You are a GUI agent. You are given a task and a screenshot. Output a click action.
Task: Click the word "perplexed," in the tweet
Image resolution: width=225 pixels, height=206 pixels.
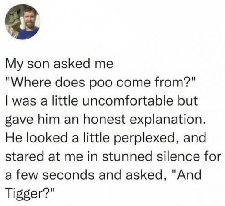(147, 139)
